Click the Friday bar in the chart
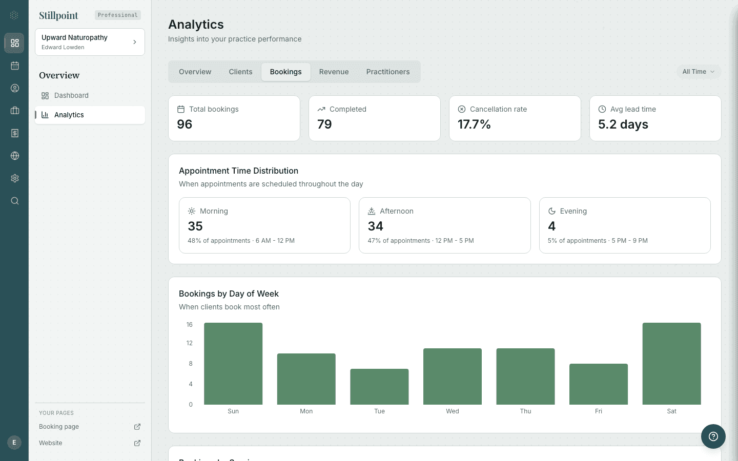 599,384
